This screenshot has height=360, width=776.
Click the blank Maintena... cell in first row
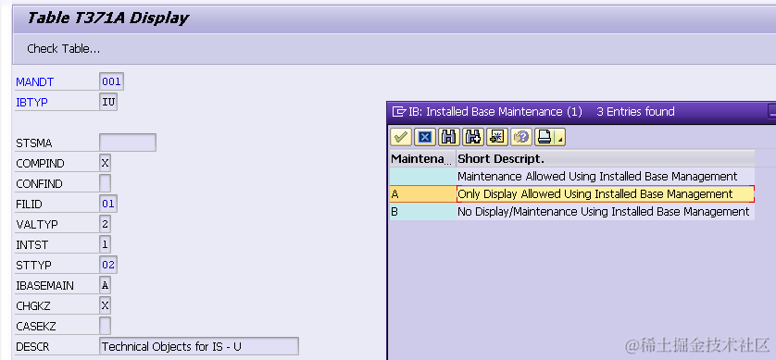click(x=422, y=177)
